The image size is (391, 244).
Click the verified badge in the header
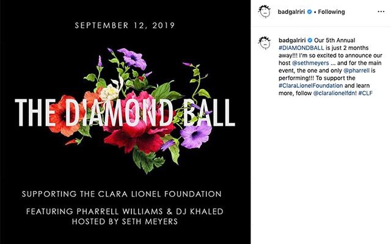click(310, 12)
